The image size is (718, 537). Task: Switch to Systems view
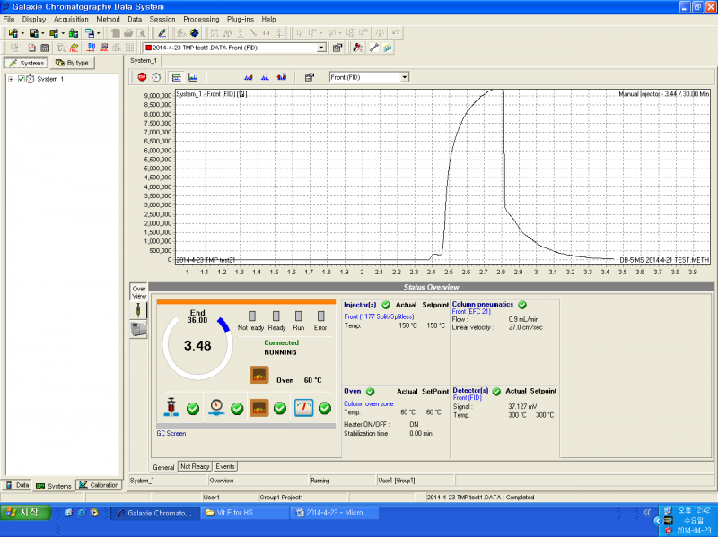point(26,63)
